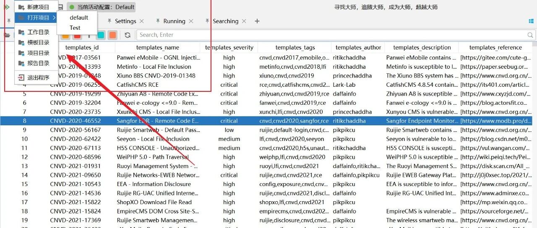Click the save disk icon
Image resolution: width=537 pixels, height=228 pixels.
[x=60, y=7]
